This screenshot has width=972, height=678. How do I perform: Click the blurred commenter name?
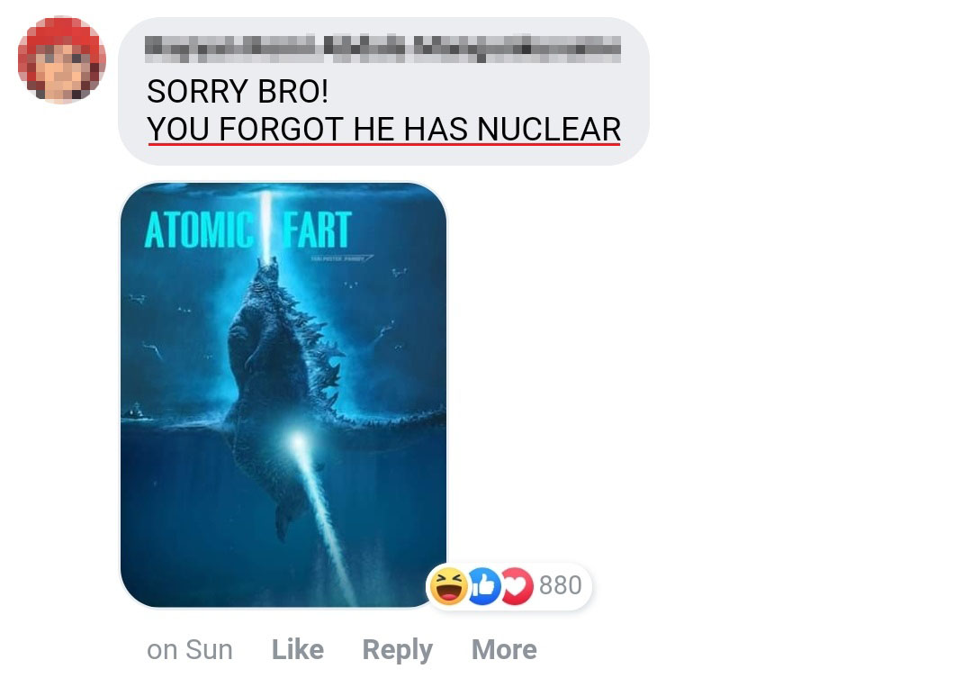tap(382, 49)
